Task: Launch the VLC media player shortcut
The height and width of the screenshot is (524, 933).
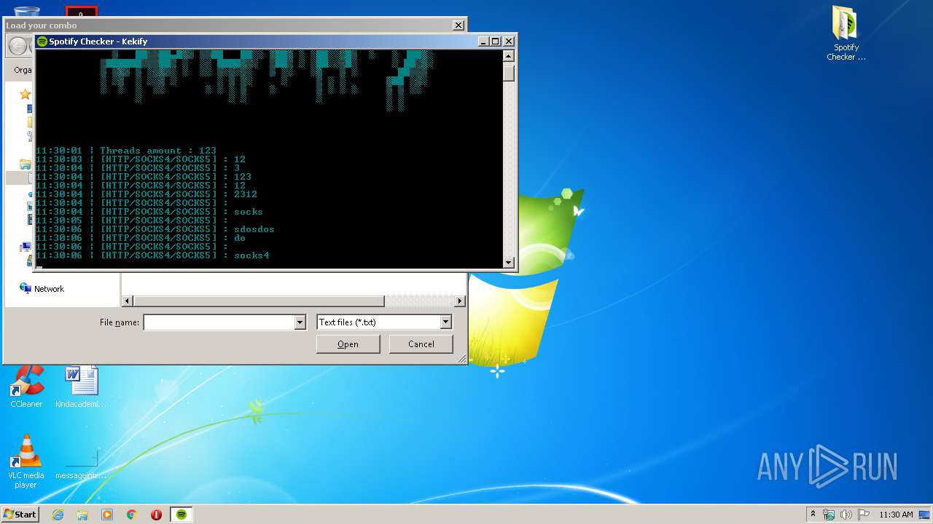Action: click(26, 461)
